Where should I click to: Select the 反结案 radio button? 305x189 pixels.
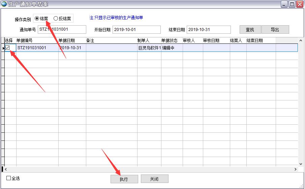click(x=56, y=19)
